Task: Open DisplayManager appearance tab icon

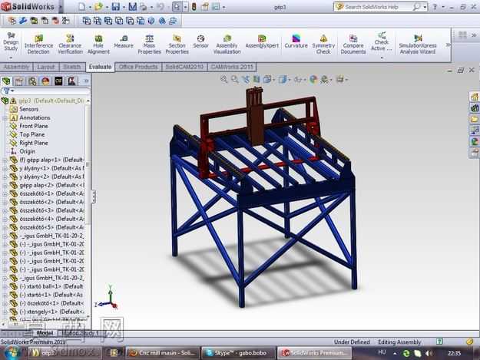Action: click(x=45, y=81)
